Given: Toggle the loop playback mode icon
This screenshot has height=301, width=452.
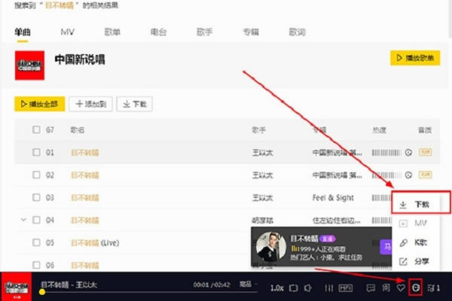Looking at the screenshot, I should (x=295, y=288).
